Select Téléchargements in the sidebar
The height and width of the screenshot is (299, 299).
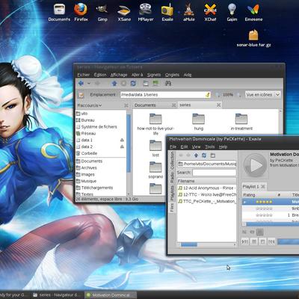point(97,188)
